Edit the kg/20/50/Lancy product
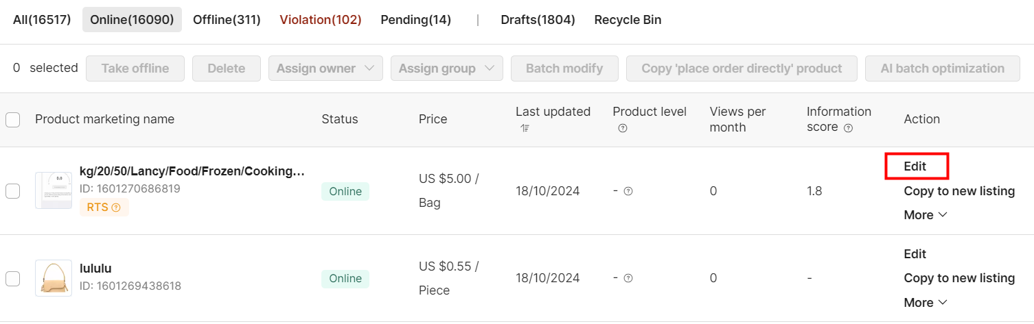This screenshot has width=1034, height=324. point(915,166)
